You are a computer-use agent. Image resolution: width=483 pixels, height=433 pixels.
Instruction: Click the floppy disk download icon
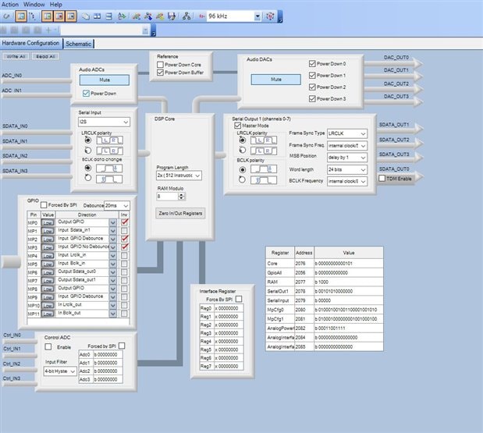(172, 16)
